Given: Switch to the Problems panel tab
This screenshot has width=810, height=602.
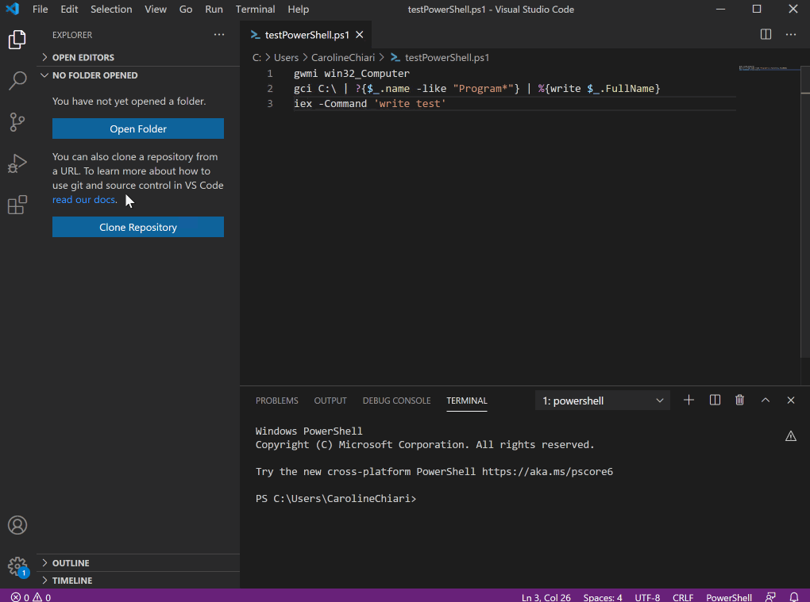Looking at the screenshot, I should [277, 401].
